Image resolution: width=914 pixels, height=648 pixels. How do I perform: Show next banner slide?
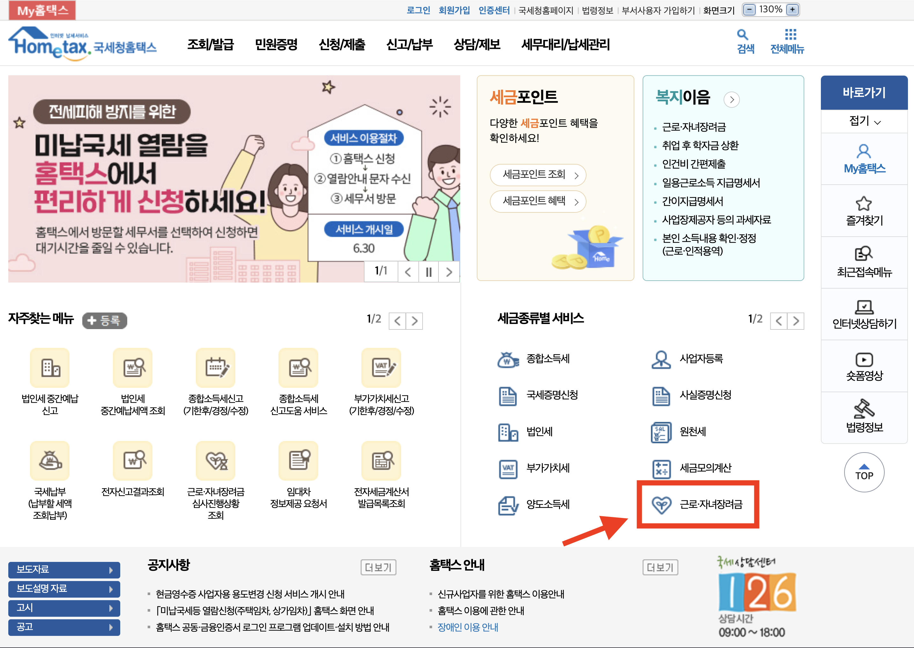pyautogui.click(x=449, y=272)
